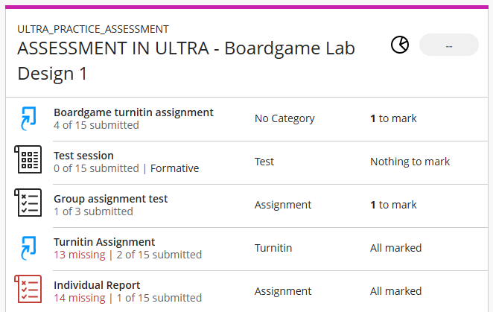This screenshot has width=493, height=312.
Task: Click the grade pill showing dashes
Action: click(x=449, y=45)
